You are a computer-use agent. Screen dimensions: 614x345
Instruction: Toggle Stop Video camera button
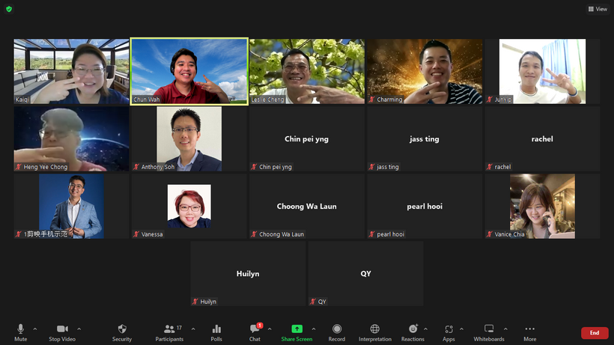pyautogui.click(x=62, y=332)
